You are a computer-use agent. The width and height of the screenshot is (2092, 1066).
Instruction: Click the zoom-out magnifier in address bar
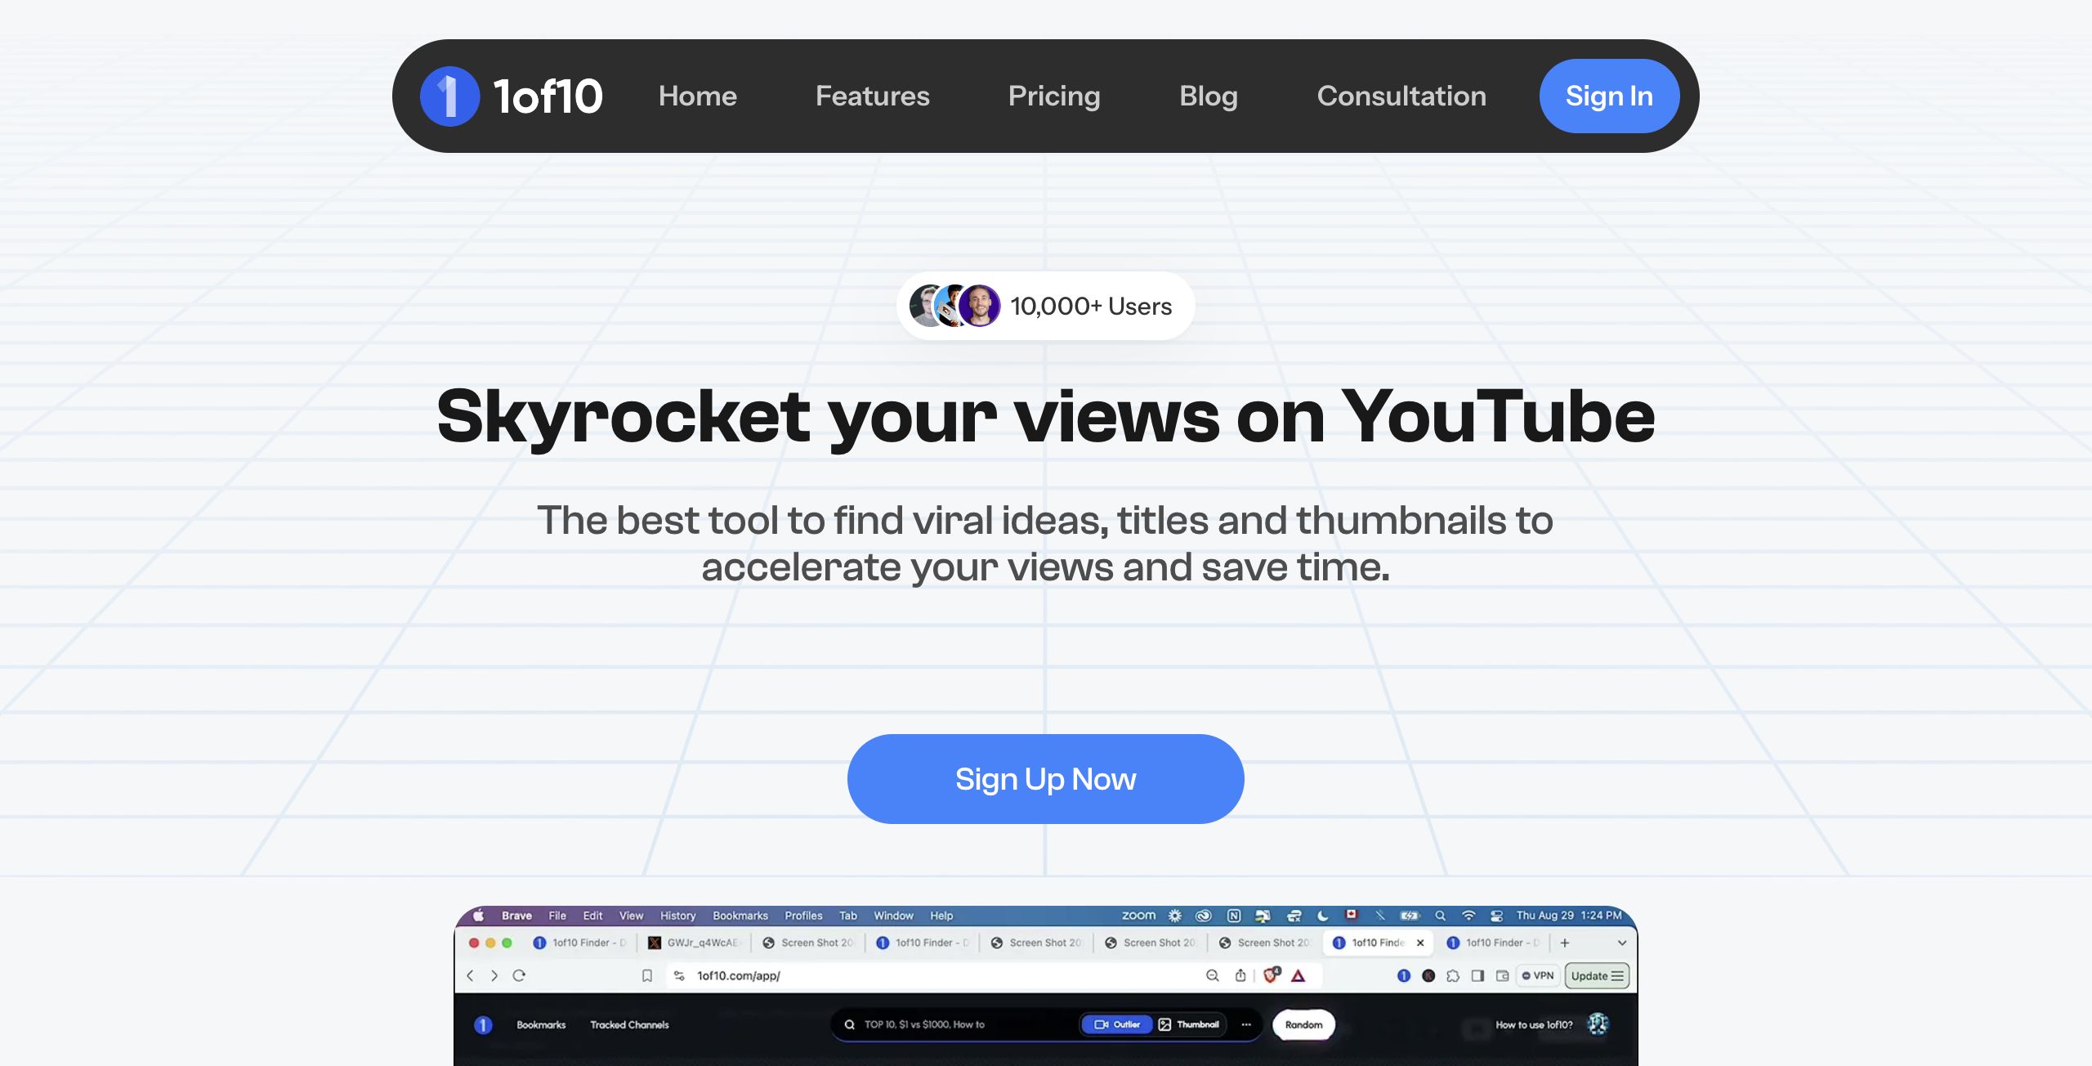click(1213, 975)
